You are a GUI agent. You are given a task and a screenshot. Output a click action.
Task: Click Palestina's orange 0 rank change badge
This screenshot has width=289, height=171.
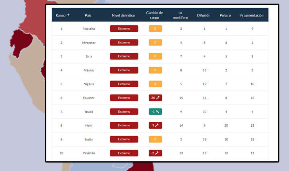click(x=155, y=29)
